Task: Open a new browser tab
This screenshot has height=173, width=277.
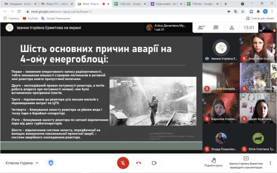Action: [226, 4]
